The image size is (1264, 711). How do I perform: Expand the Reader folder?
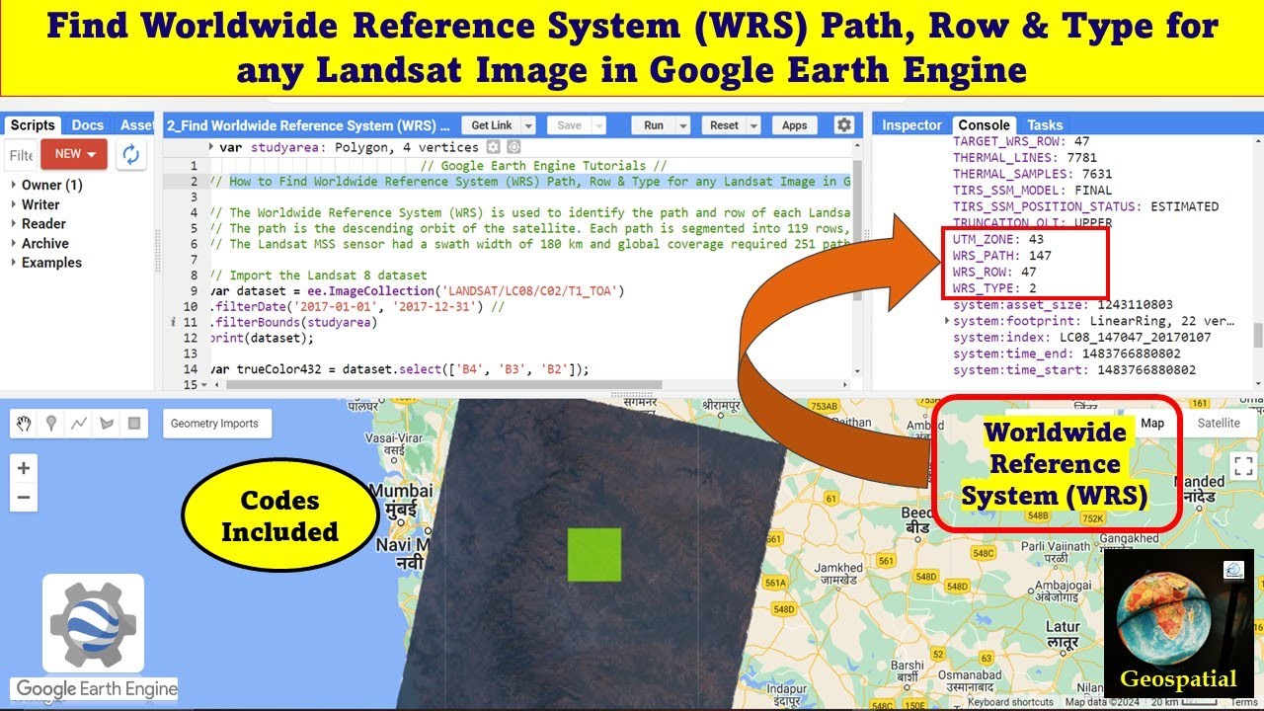click(x=14, y=223)
